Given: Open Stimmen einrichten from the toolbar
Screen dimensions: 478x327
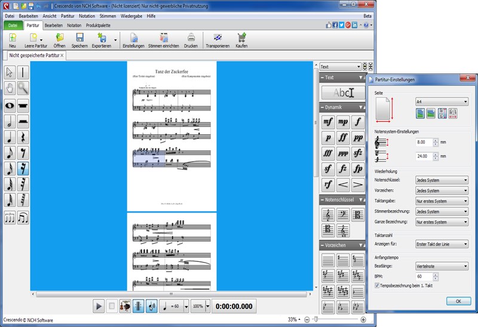Looking at the screenshot, I should tap(163, 41).
